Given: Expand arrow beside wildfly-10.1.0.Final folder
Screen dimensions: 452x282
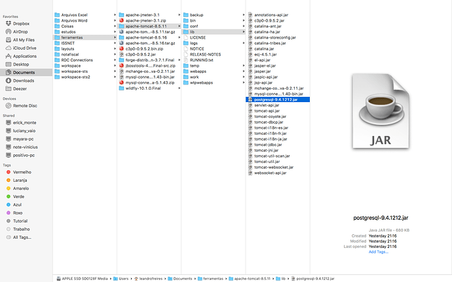Looking at the screenshot, I should (x=179, y=88).
